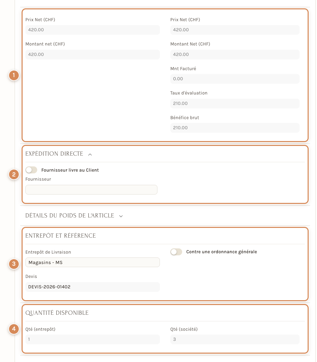Select the right-column Montant Net (CHF) field
Viewport: 317px width, 362px height.
tap(235, 55)
